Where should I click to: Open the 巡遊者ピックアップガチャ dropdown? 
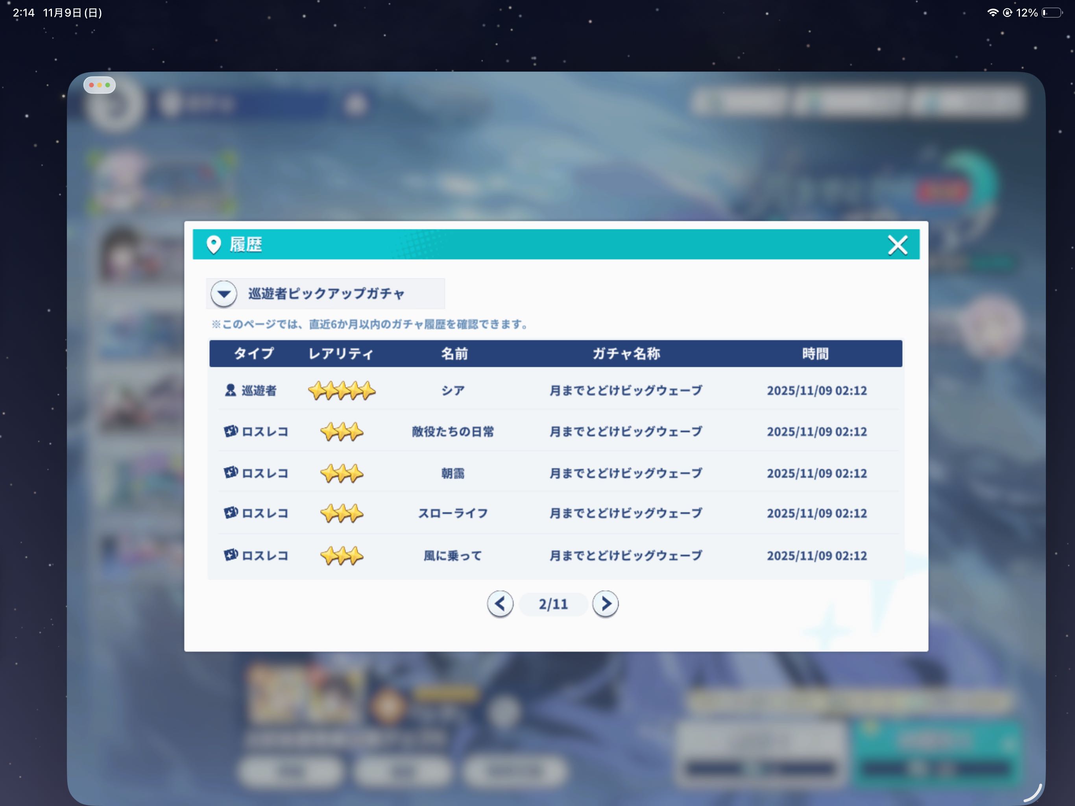pyautogui.click(x=326, y=294)
